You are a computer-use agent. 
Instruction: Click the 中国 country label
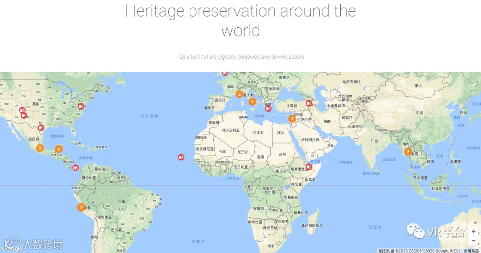click(x=420, y=113)
